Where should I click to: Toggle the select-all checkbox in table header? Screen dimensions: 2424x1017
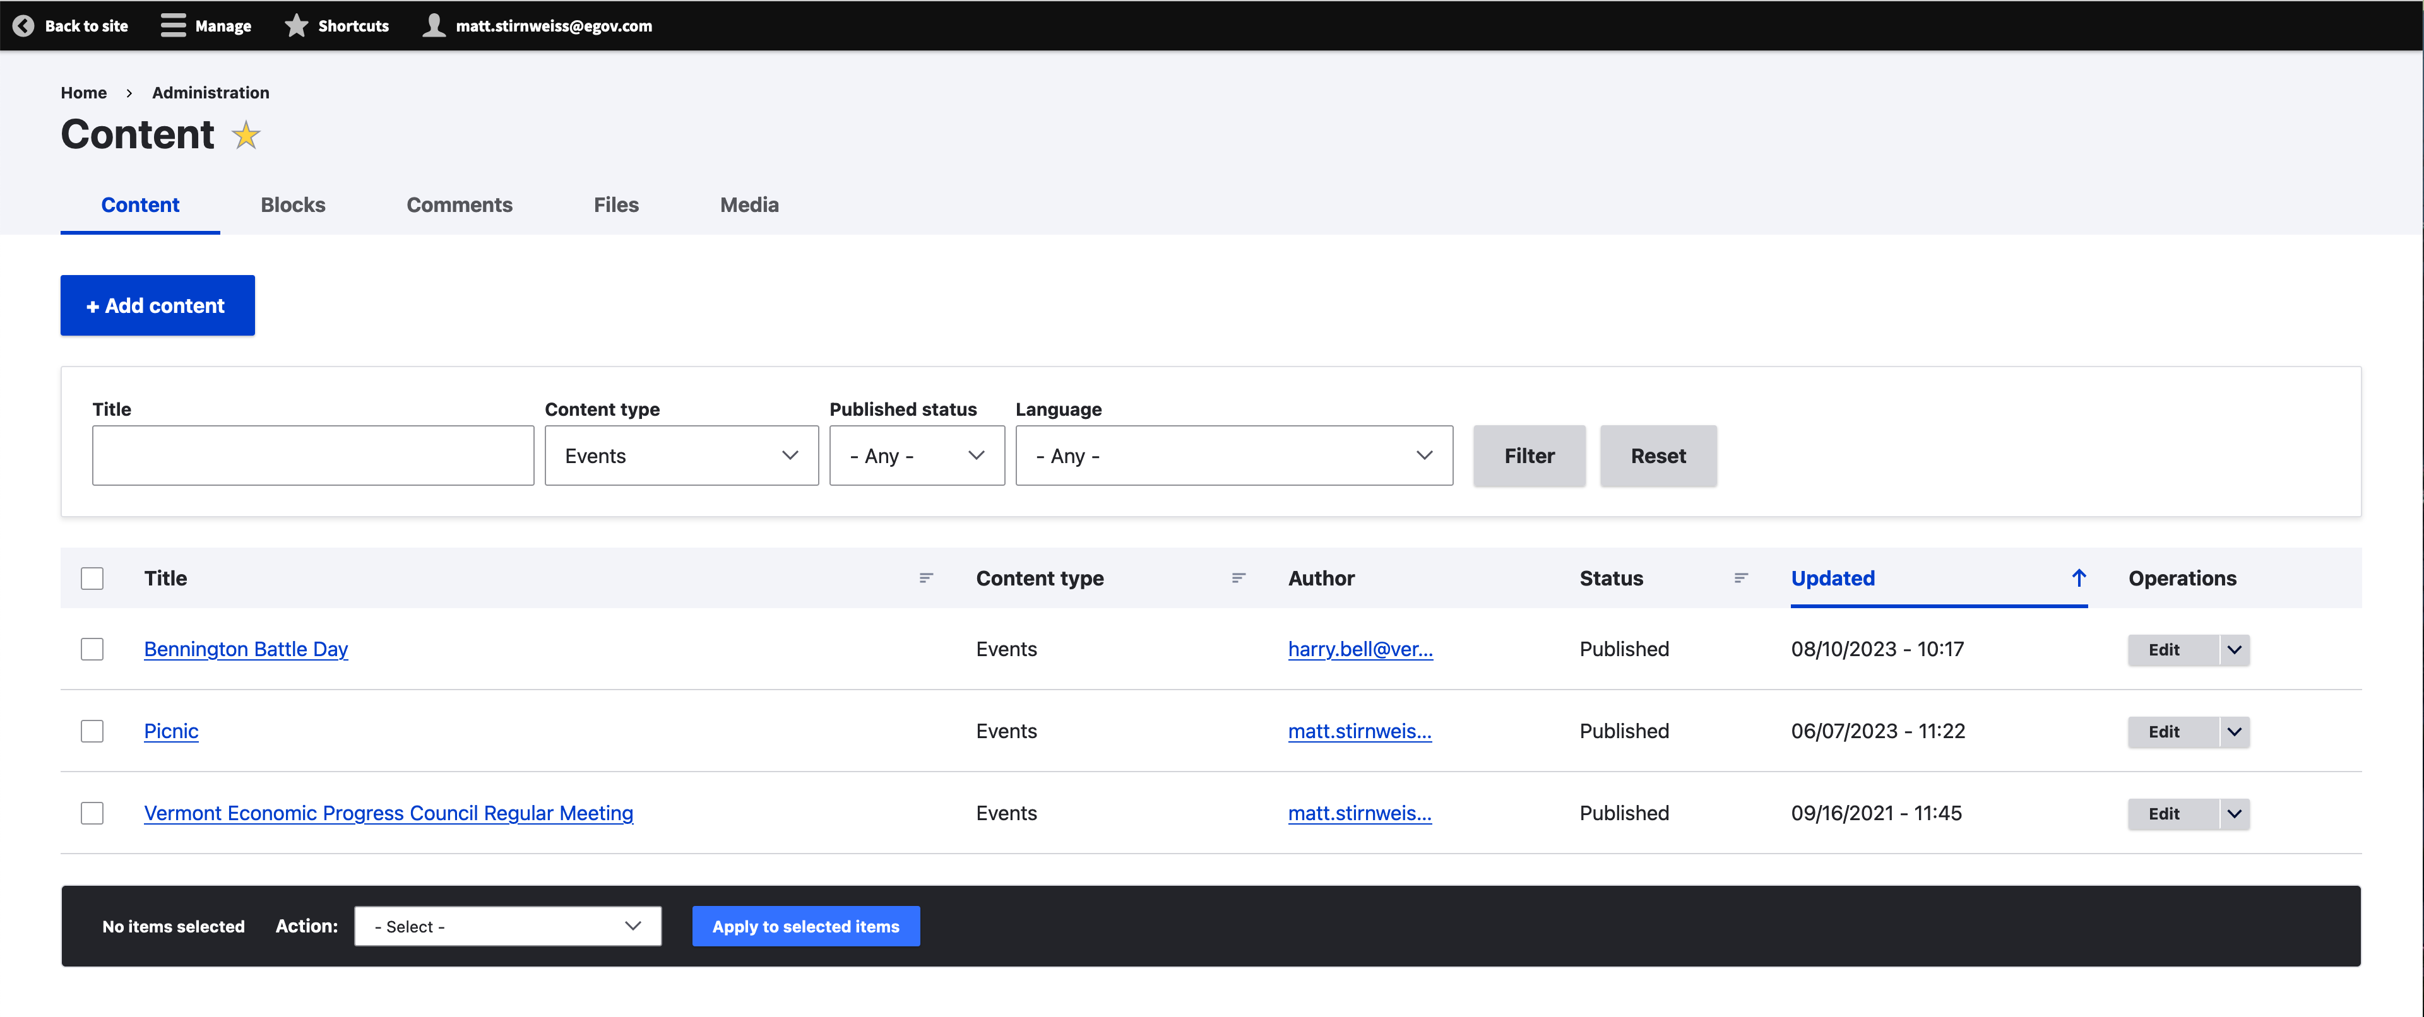pos(92,579)
